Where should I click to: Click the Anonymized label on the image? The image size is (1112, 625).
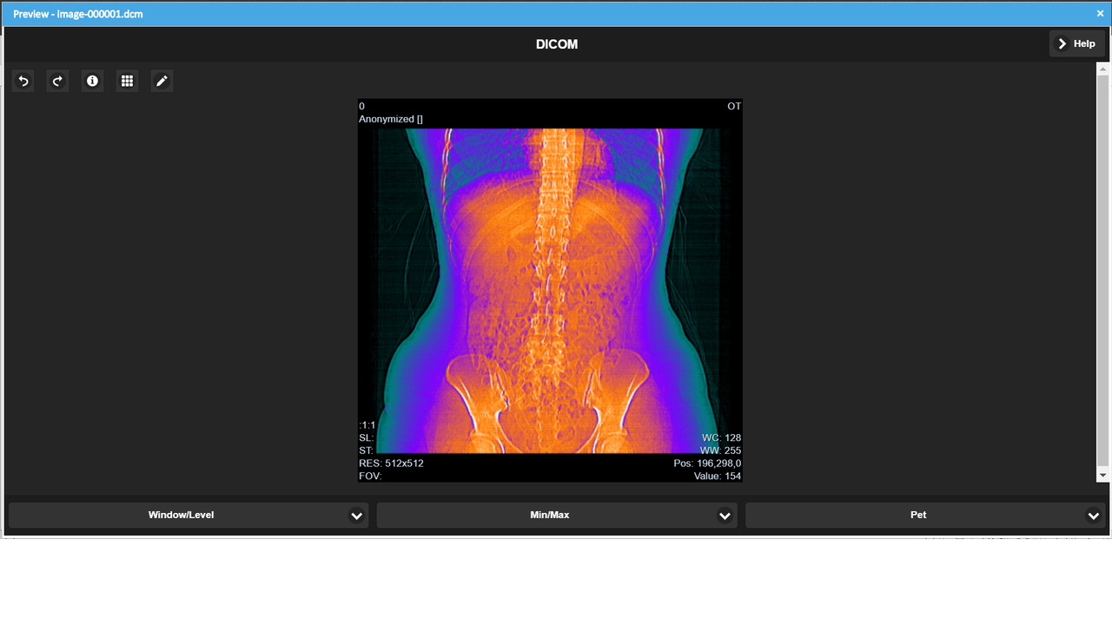pyautogui.click(x=390, y=119)
